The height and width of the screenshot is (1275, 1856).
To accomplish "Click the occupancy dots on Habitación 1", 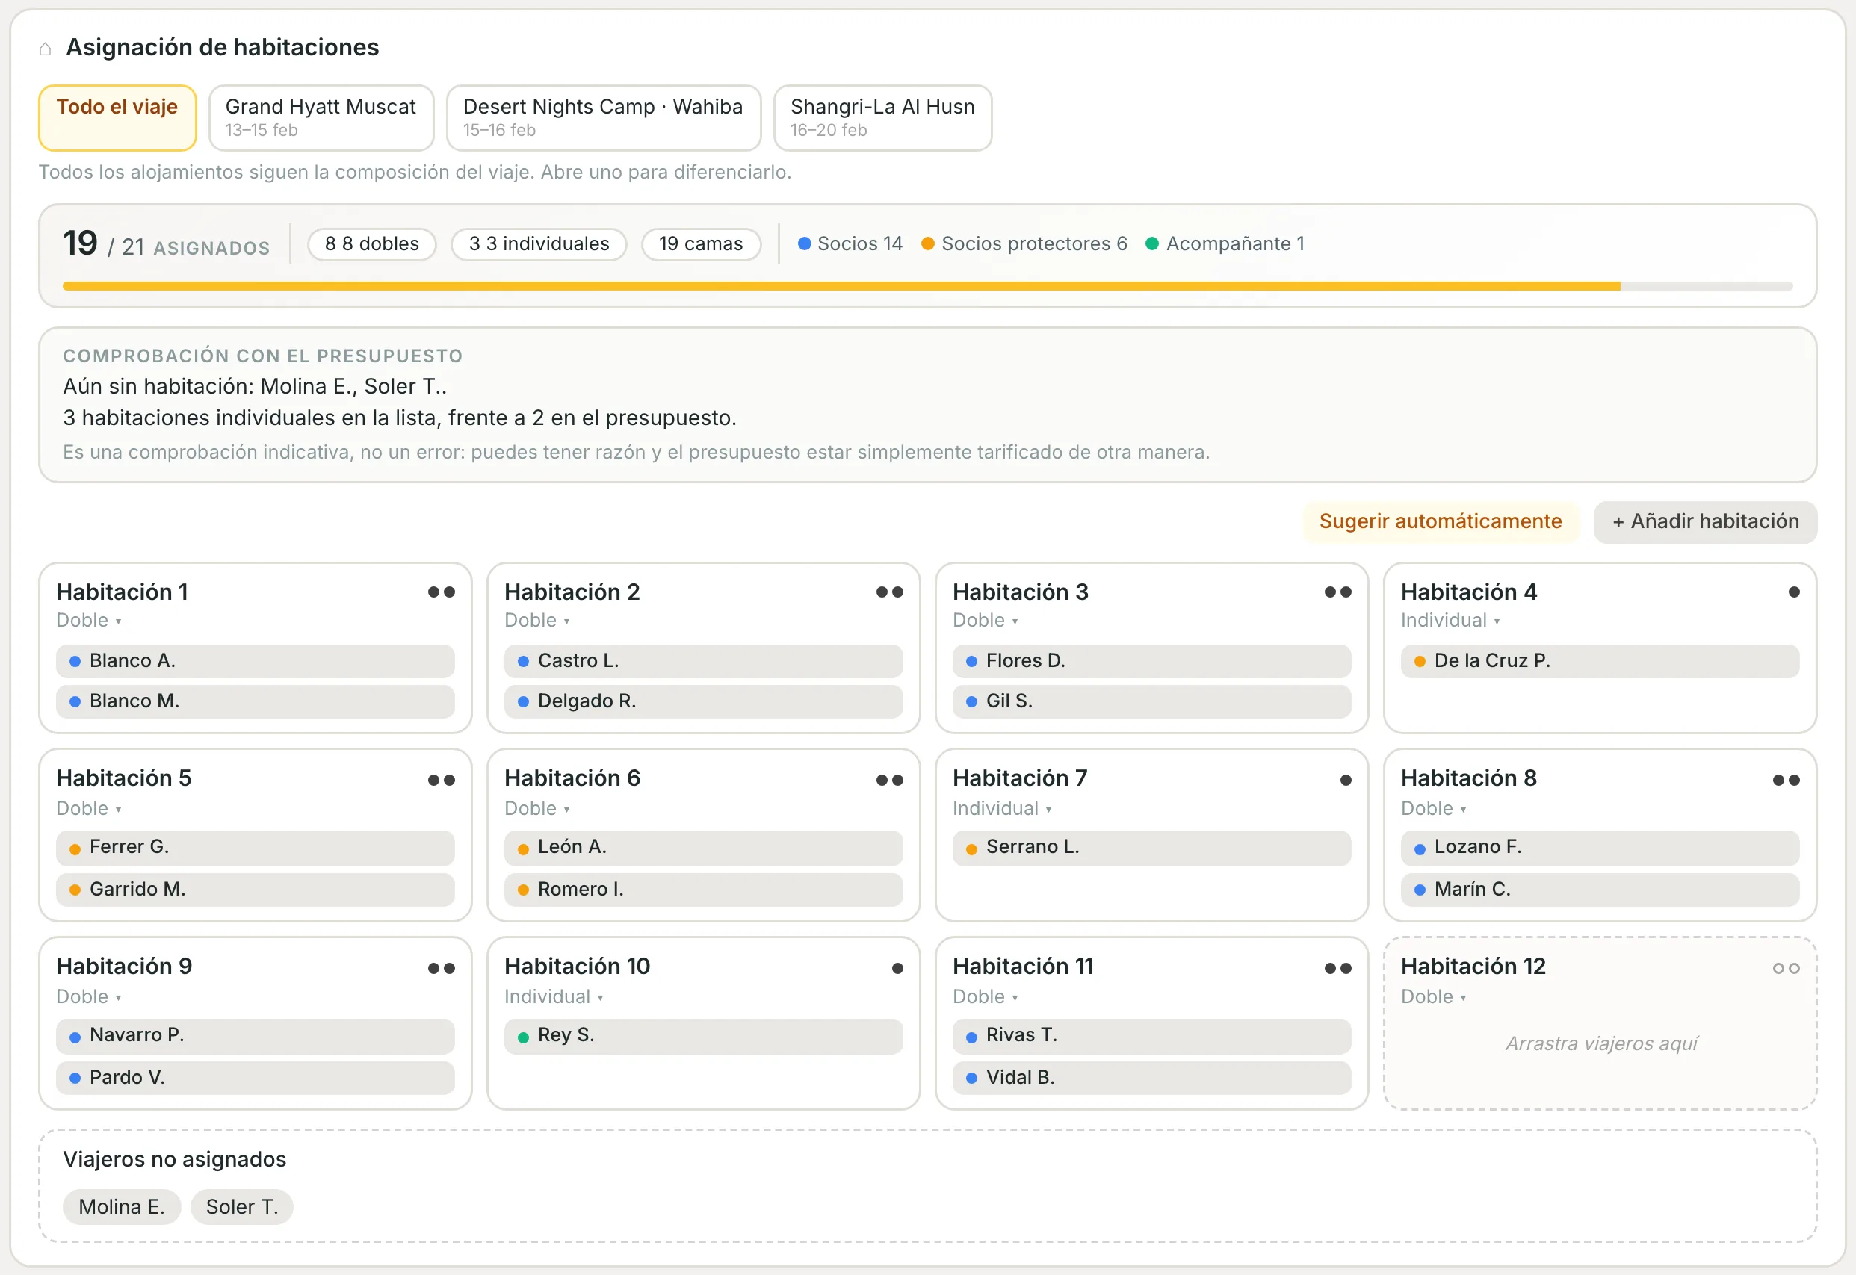I will click(x=441, y=592).
